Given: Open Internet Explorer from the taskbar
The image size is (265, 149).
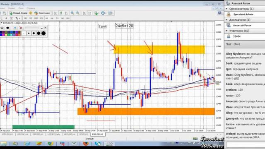Looking at the screenshot, I should click(27, 144).
